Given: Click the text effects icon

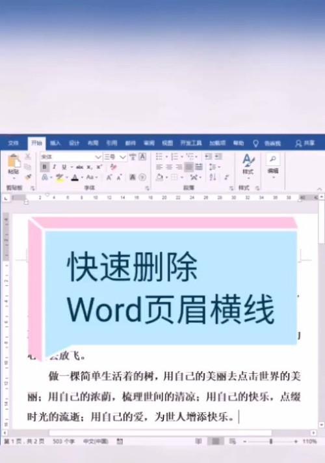Looking at the screenshot, I should tap(45, 178).
